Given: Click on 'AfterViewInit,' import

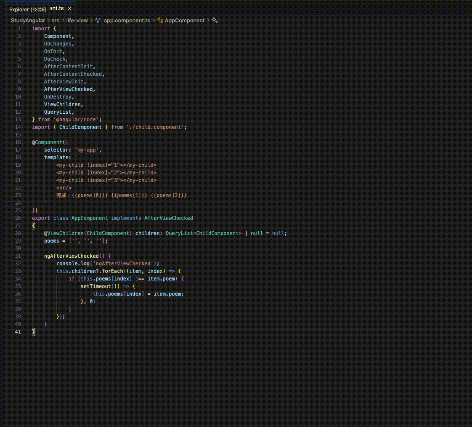Looking at the screenshot, I should 65,82.
